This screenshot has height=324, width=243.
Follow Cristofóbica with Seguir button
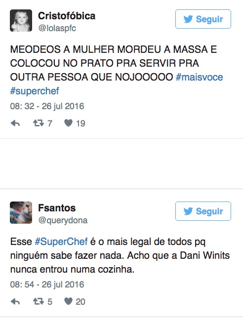(203, 19)
